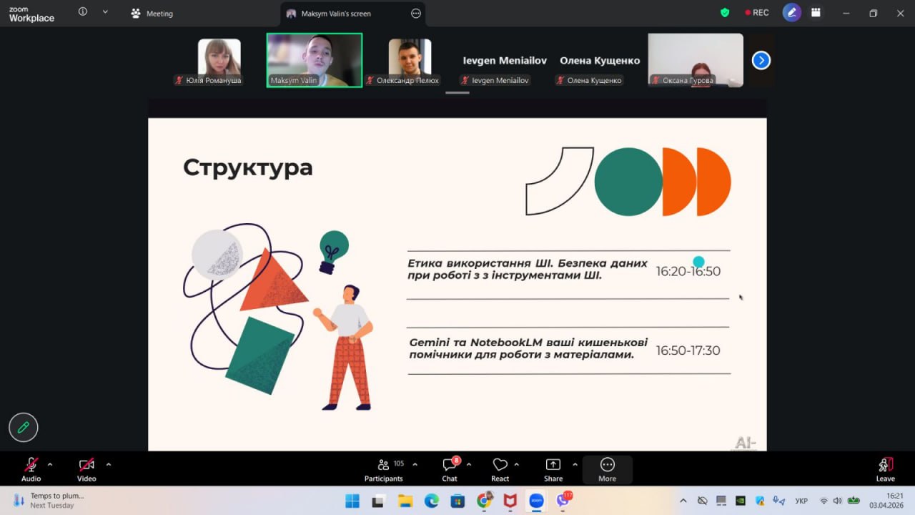Open the meeting info icon
Viewport: 915px width, 515px height.
click(83, 12)
